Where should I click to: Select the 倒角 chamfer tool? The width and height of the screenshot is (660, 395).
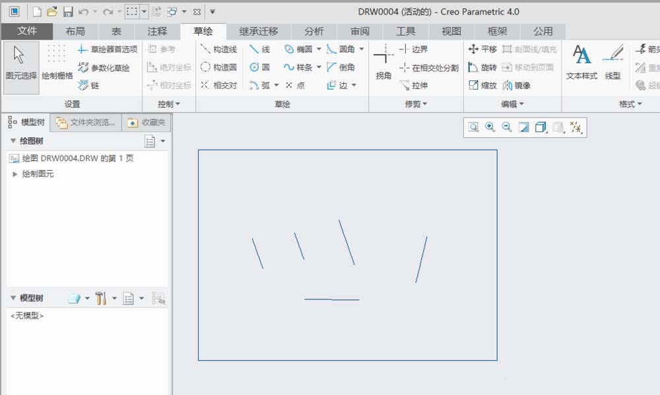341,67
